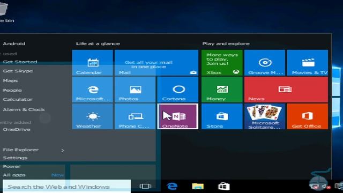The width and height of the screenshot is (343, 193).
Task: Click the Search the Web and Windows box
Action: [x=66, y=187]
